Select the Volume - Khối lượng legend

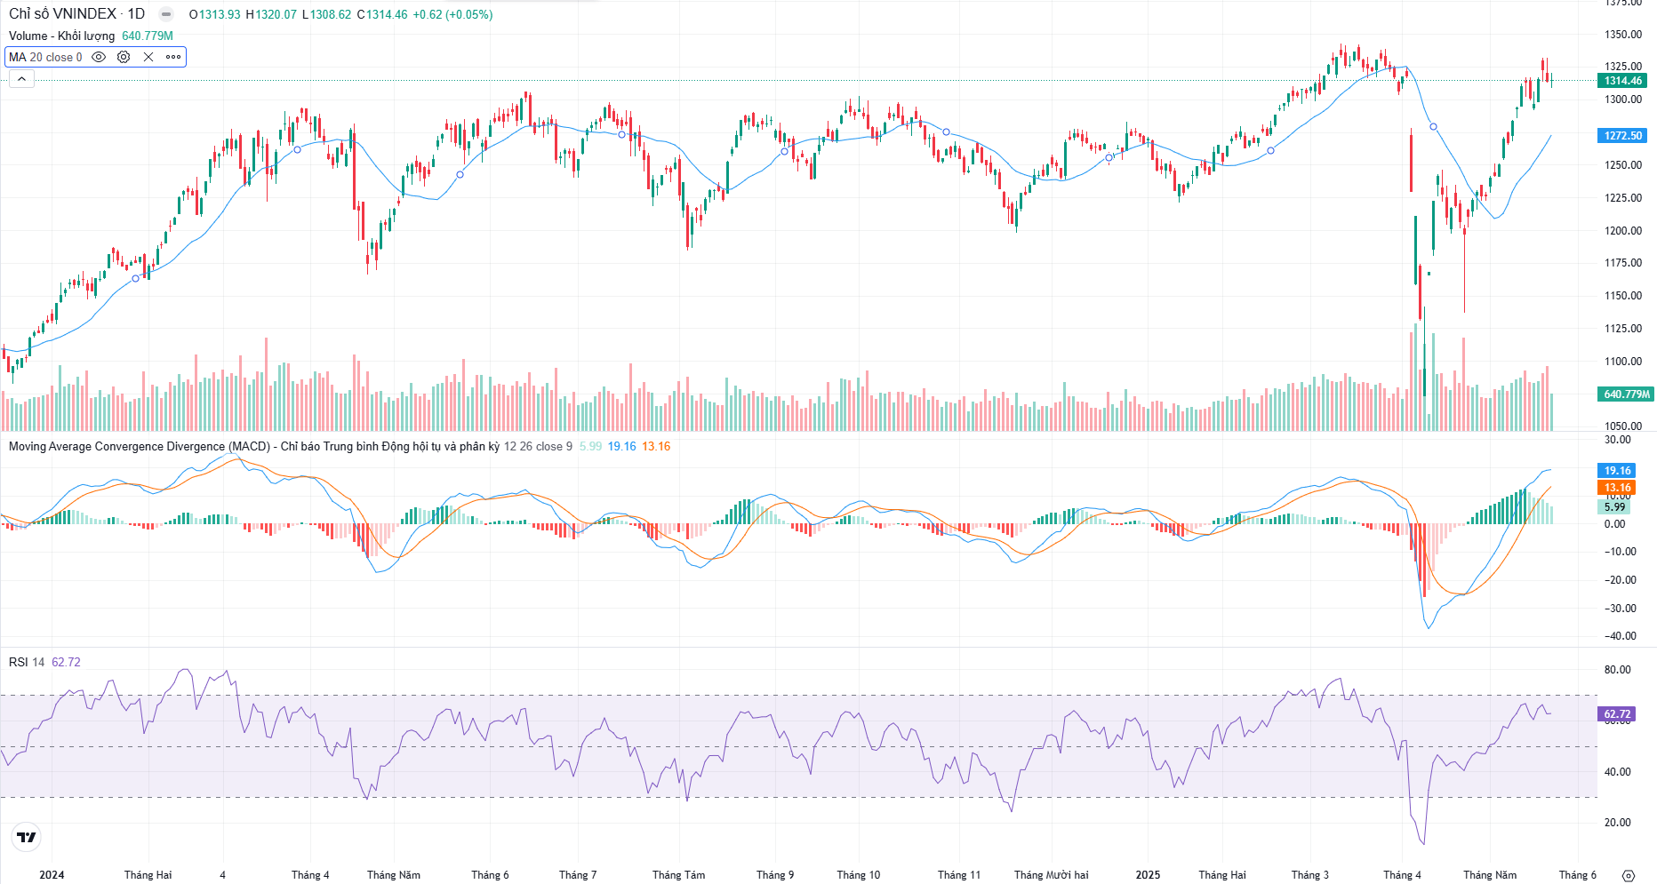62,36
